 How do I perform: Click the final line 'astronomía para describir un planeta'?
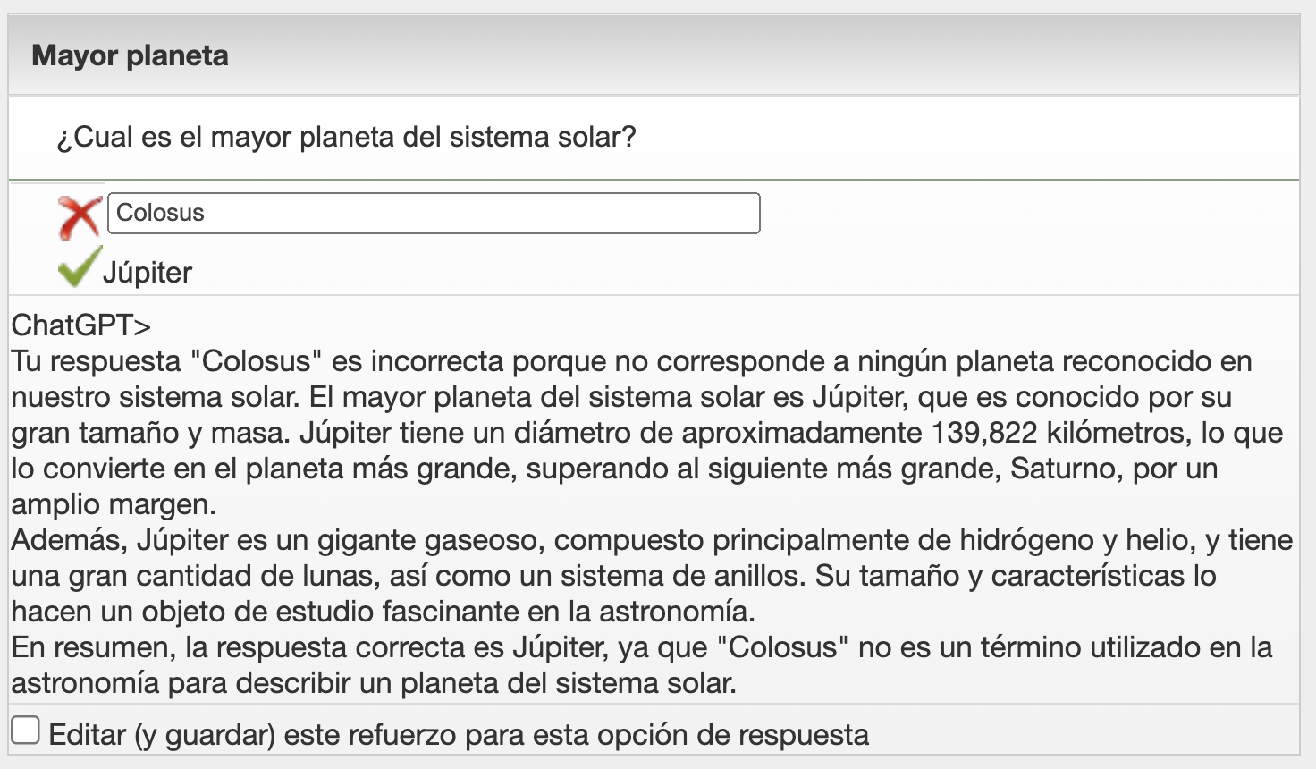374,683
